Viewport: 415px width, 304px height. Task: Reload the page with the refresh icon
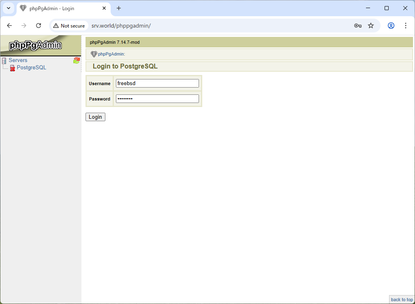pos(39,25)
